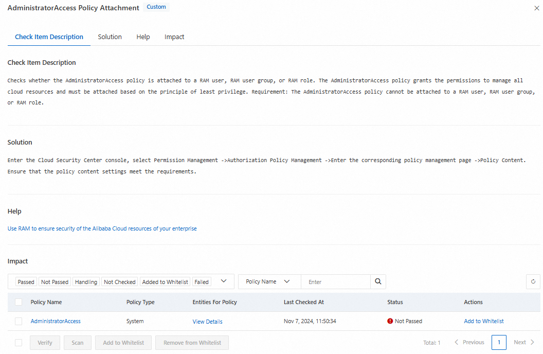The width and height of the screenshot is (543, 354).
Task: Click the search magnifier icon
Action: 378,281
